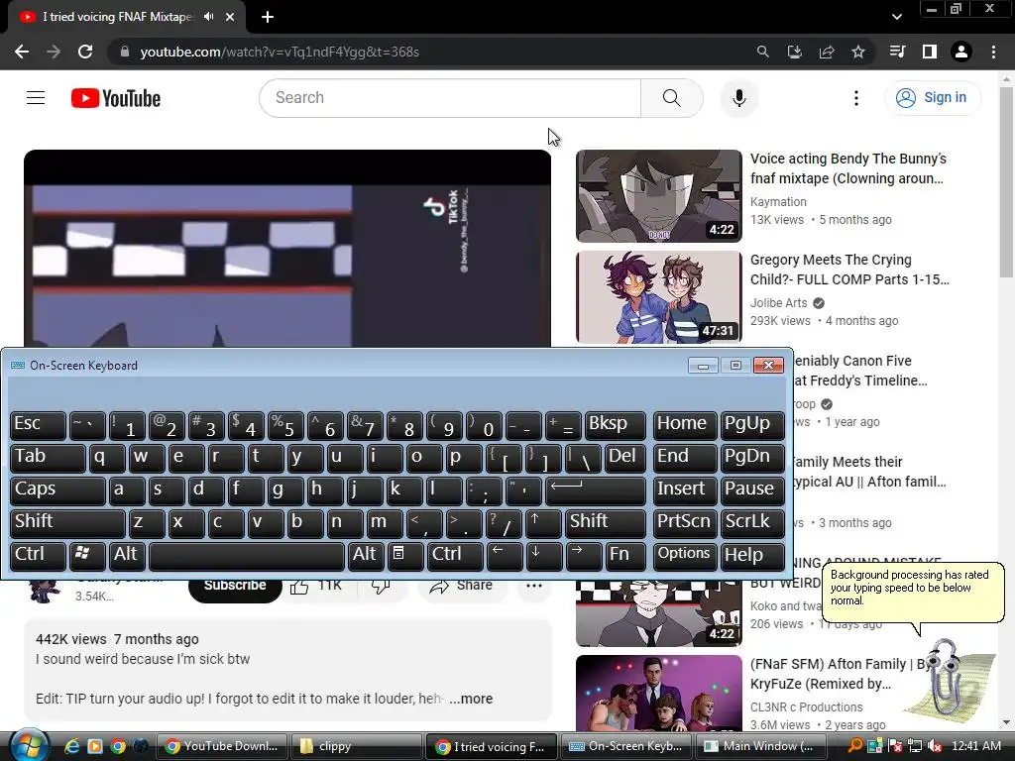The image size is (1015, 761).
Task: Click the search magnifier button on YouTube
Action: pos(671,98)
